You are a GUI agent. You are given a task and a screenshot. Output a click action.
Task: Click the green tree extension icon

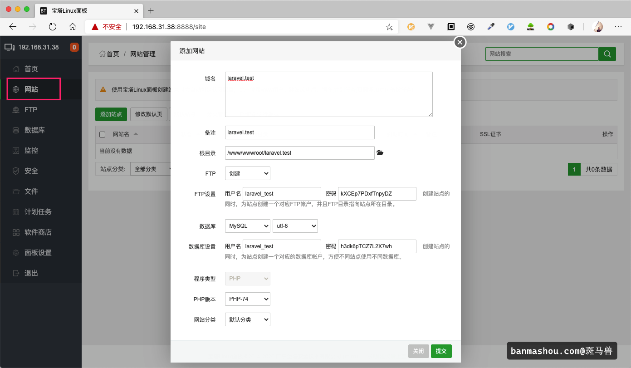[x=531, y=27]
